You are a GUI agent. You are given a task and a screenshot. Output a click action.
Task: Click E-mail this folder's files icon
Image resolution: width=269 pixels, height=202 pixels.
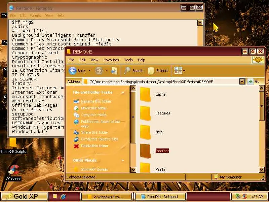76,139
